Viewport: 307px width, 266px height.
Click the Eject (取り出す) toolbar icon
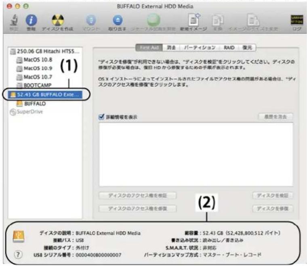(x=118, y=20)
